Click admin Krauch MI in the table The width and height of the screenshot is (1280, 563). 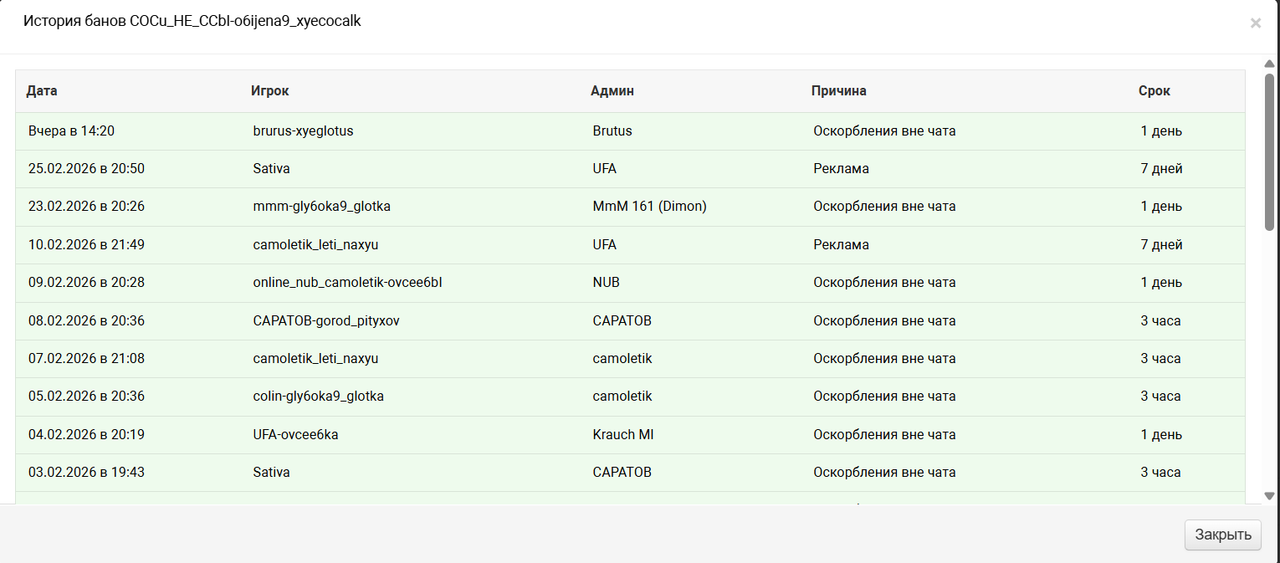pyautogui.click(x=622, y=435)
